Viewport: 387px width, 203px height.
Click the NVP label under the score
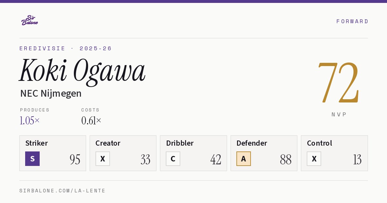339,114
